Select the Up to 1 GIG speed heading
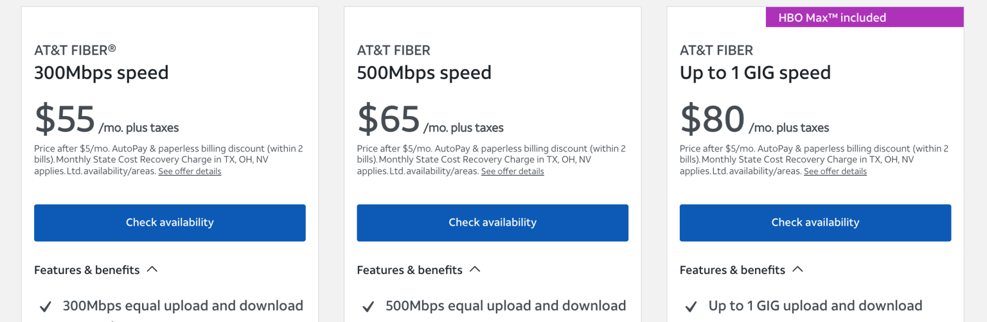Screen dimensions: 987x322 [x=755, y=72]
